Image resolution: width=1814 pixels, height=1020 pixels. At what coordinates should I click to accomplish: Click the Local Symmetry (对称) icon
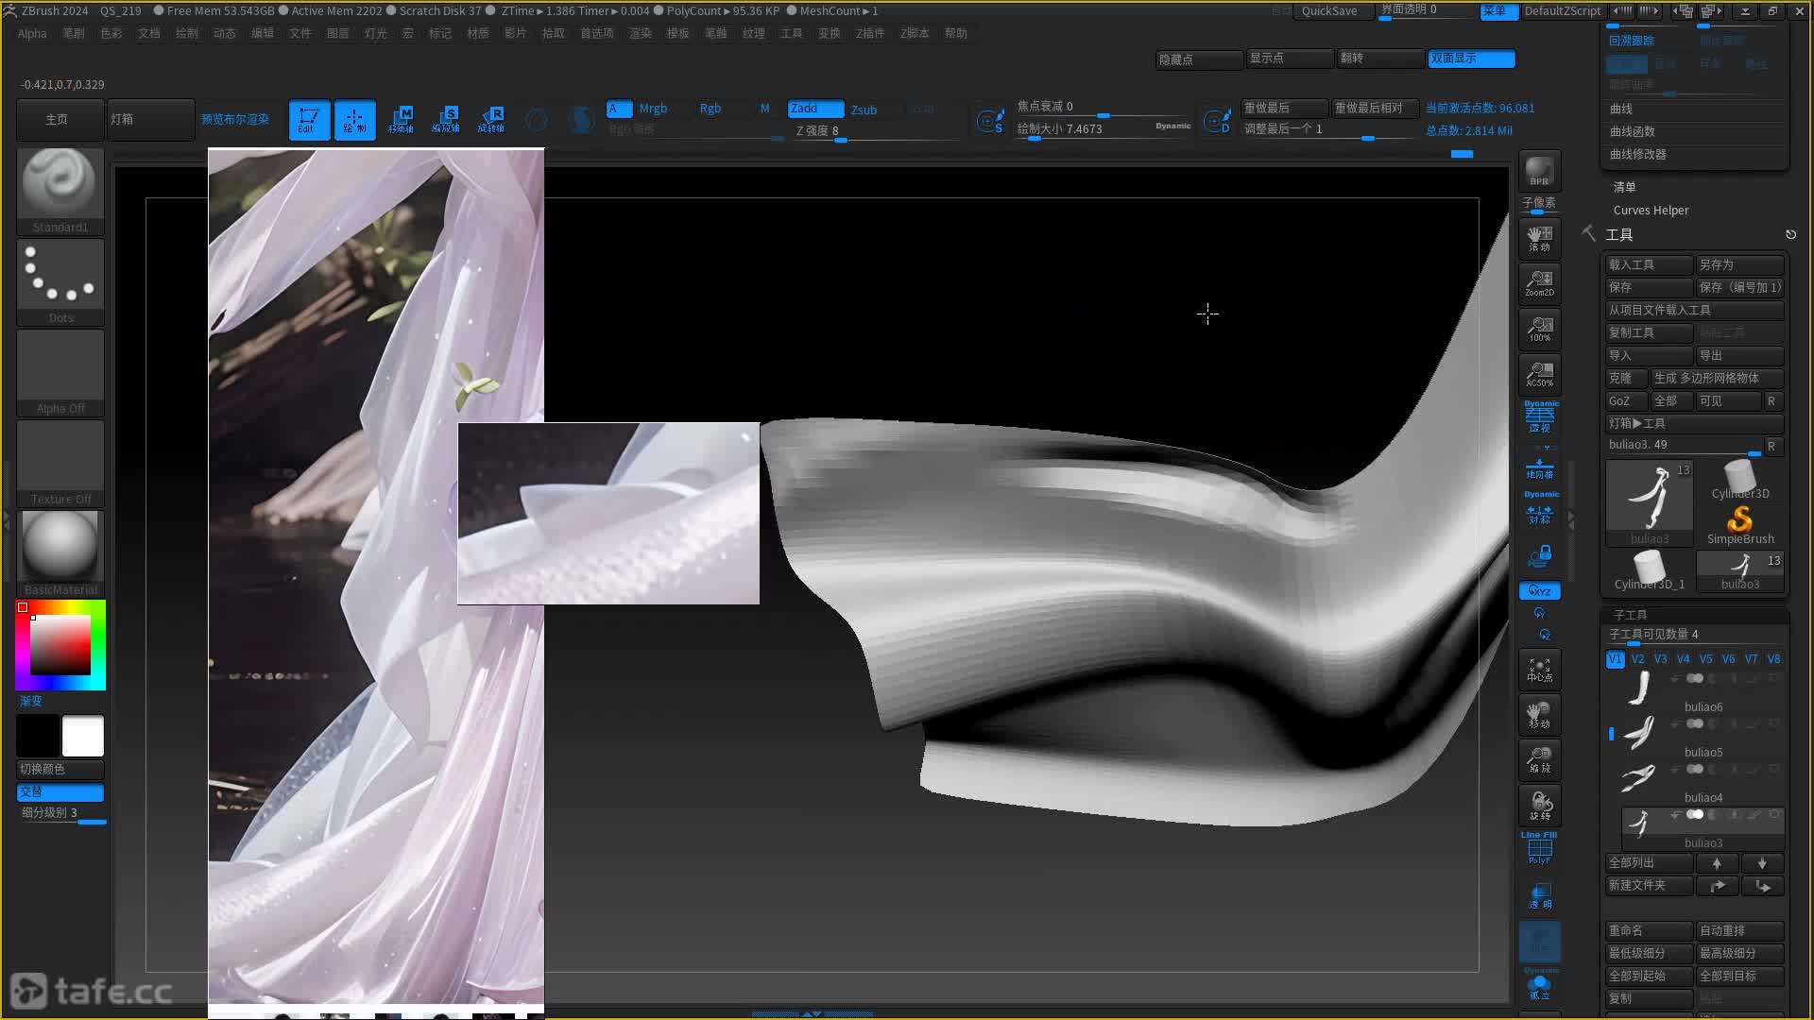(1539, 511)
